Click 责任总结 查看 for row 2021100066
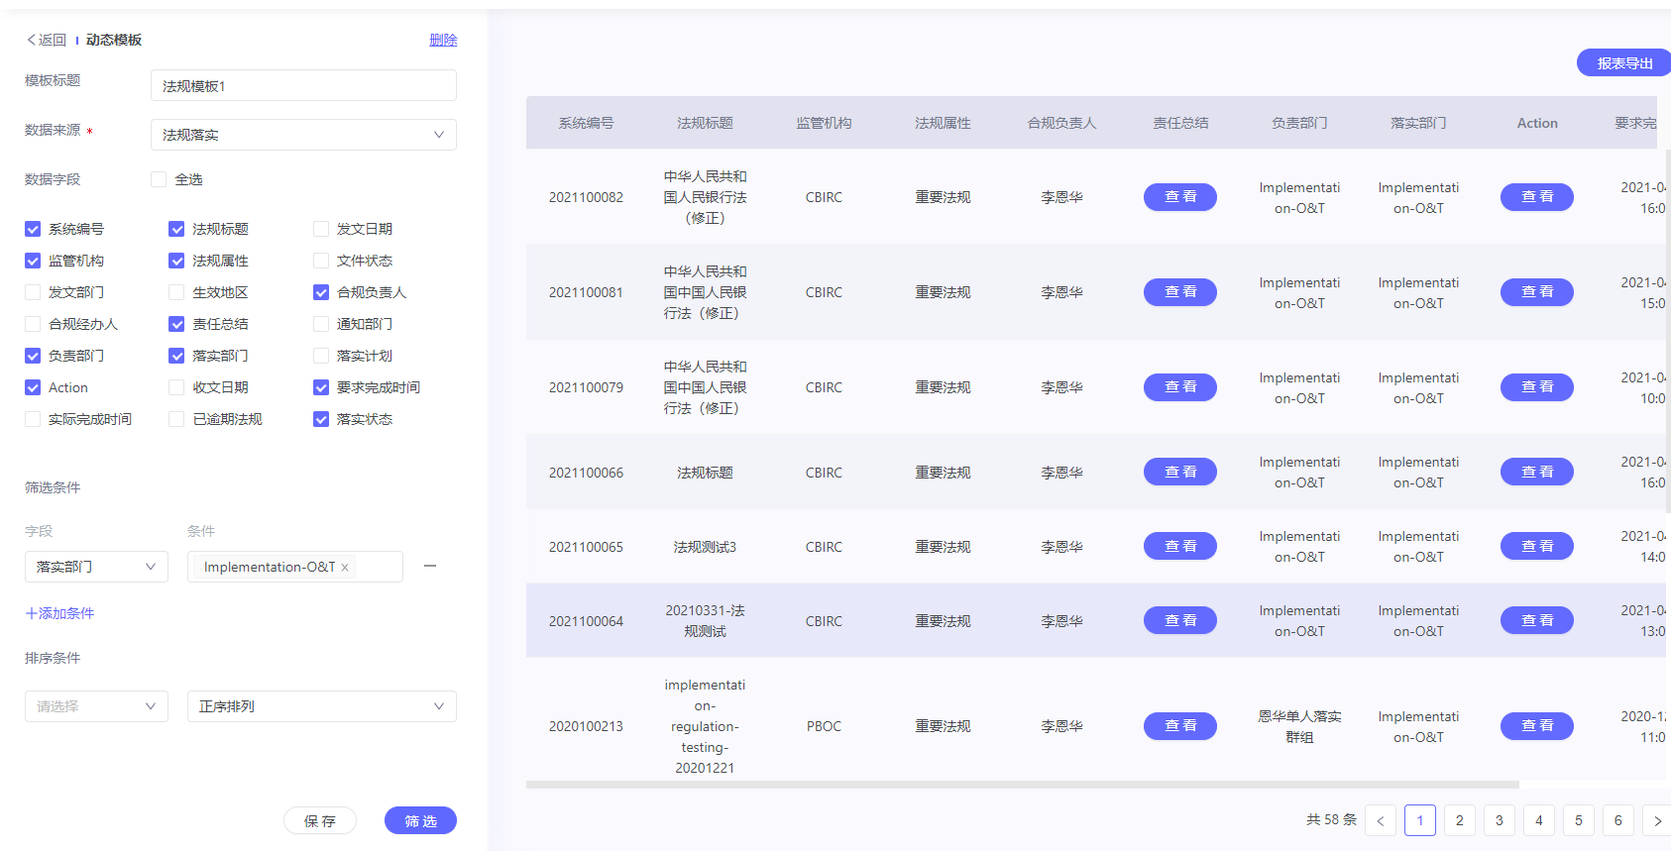This screenshot has height=851, width=1671. point(1180,473)
